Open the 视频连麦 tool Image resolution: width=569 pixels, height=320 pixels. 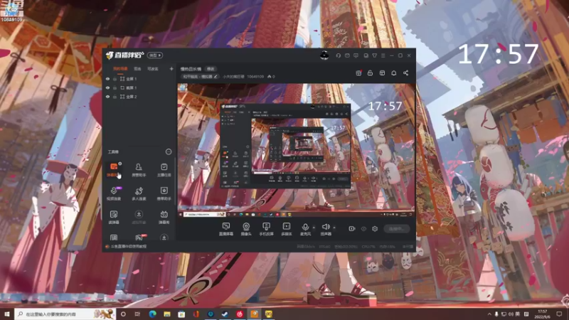click(x=114, y=193)
